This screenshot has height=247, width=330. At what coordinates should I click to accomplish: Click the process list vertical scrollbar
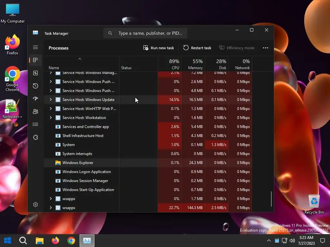coord(271,199)
